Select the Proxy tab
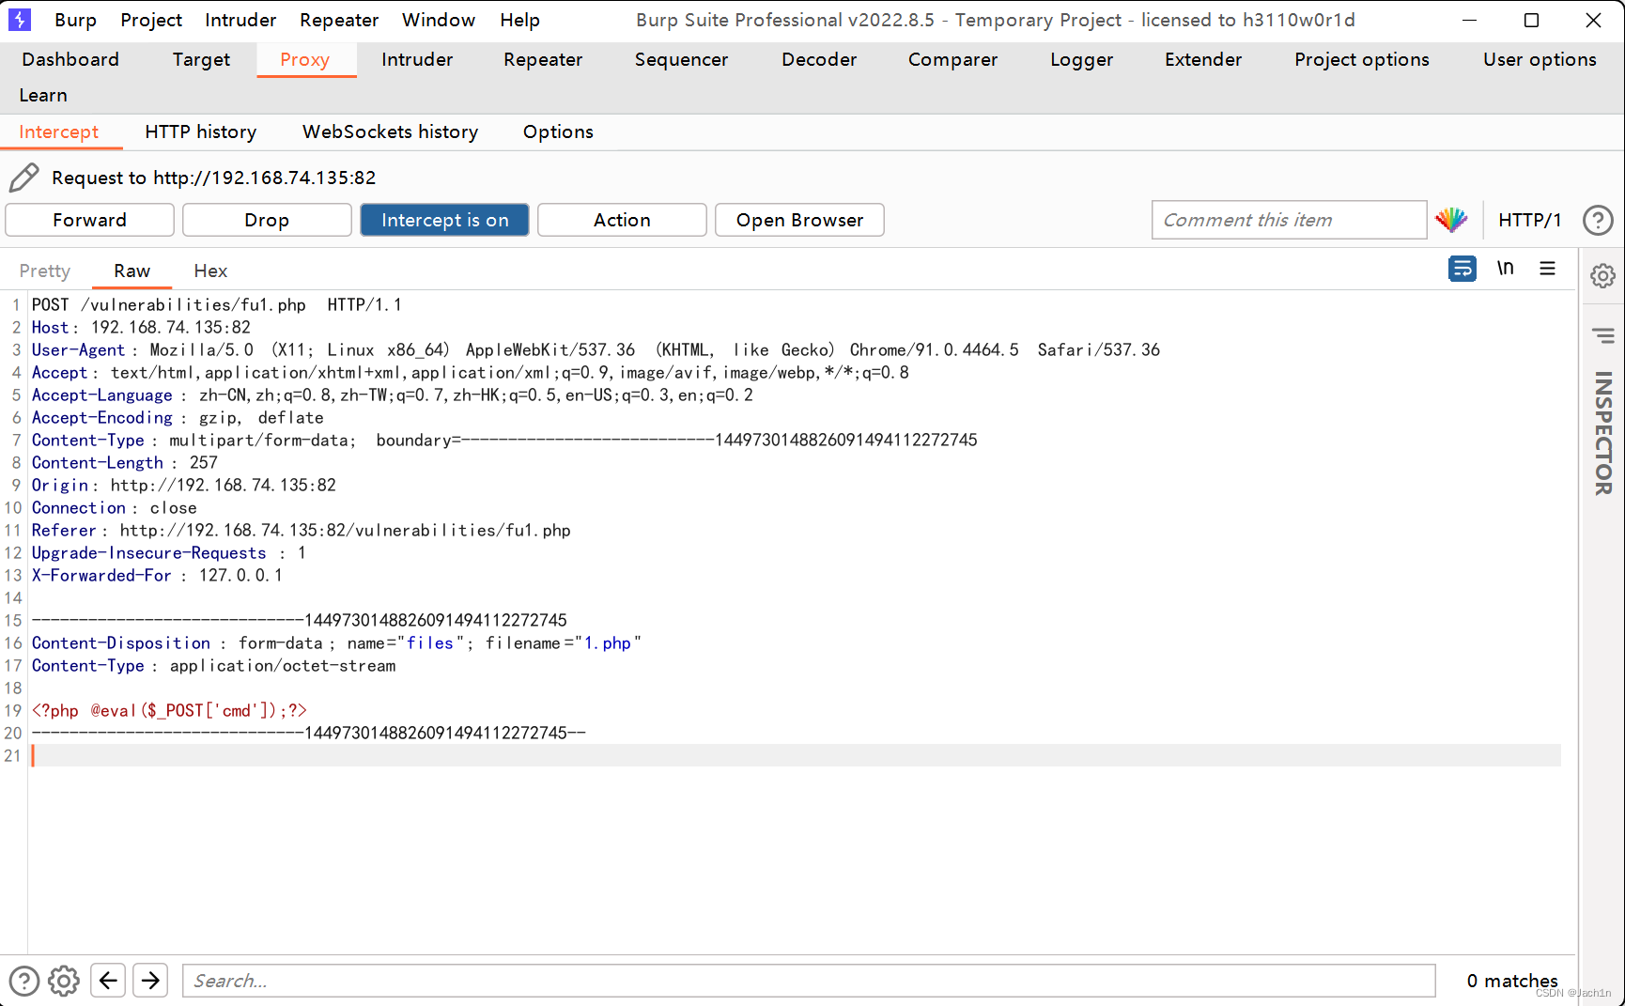 pyautogui.click(x=305, y=59)
